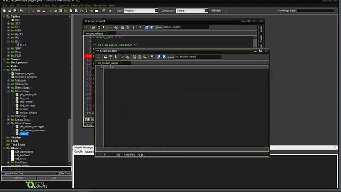
Task: Run the game with the green play icon
Action: 28,11
